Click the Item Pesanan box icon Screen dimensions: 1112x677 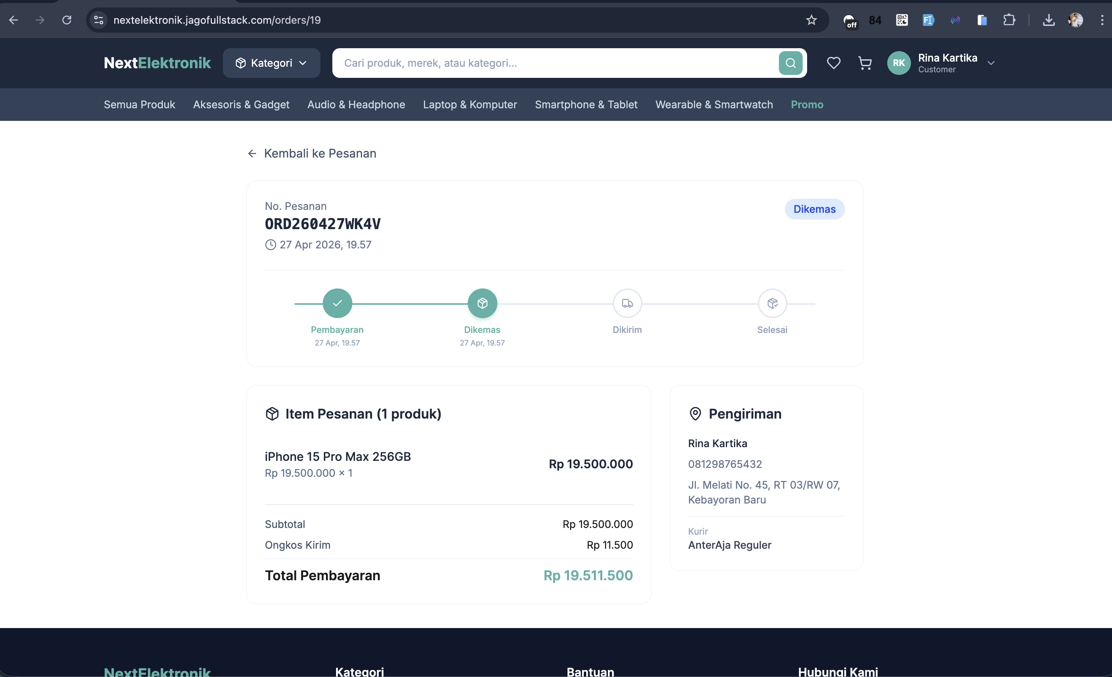(x=272, y=414)
